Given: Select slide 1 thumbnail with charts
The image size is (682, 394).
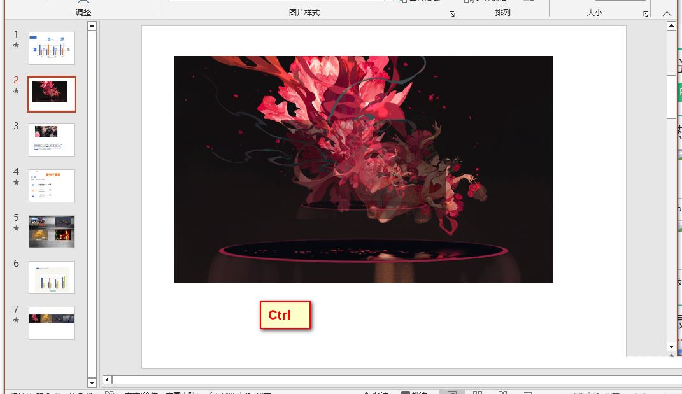Looking at the screenshot, I should click(52, 48).
